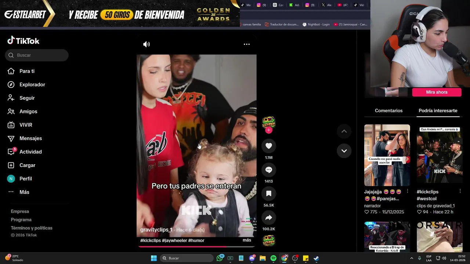Image resolution: width=470 pixels, height=264 pixels.
Task: Open Steam from the taskbar
Action: coord(316,258)
